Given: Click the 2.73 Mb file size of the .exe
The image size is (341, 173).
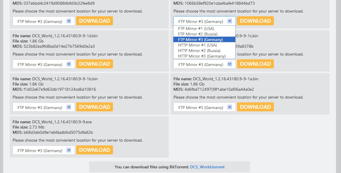Looking at the screenshot, I should (37, 127).
